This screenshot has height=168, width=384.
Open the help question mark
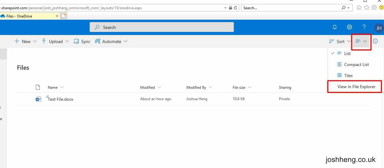364,27
